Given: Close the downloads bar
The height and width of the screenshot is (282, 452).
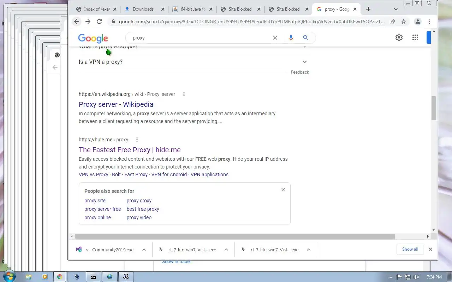Looking at the screenshot, I should (x=430, y=249).
